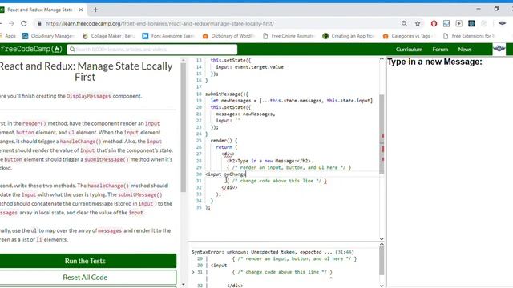Click the lesson title heading
The width and height of the screenshot is (513, 288).
(x=86, y=71)
